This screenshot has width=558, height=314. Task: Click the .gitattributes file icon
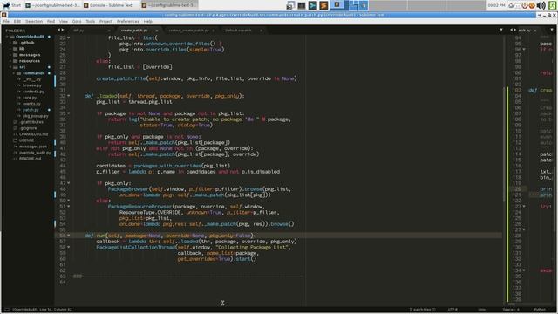click(15, 122)
